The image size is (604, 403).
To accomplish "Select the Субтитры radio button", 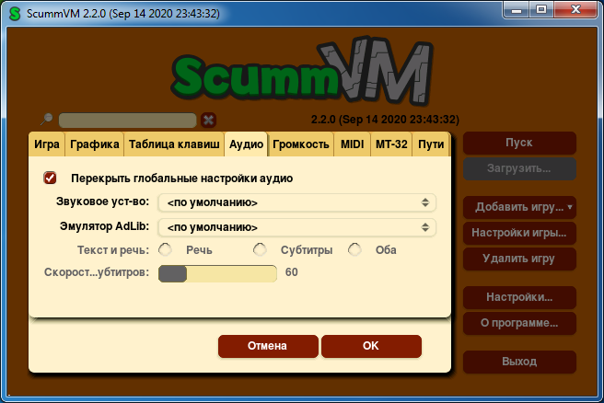I will 260,250.
